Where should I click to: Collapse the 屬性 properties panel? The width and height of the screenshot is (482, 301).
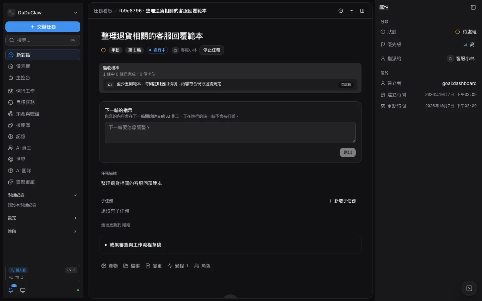tap(473, 7)
